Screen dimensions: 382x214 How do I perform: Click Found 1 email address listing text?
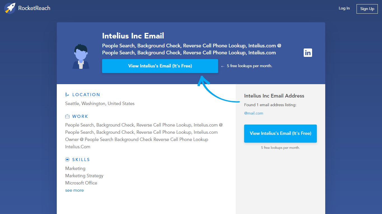270,105
